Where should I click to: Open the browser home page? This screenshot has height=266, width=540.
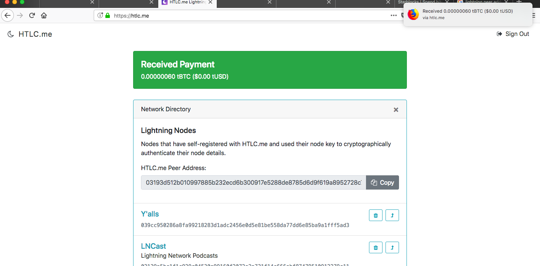click(x=44, y=15)
